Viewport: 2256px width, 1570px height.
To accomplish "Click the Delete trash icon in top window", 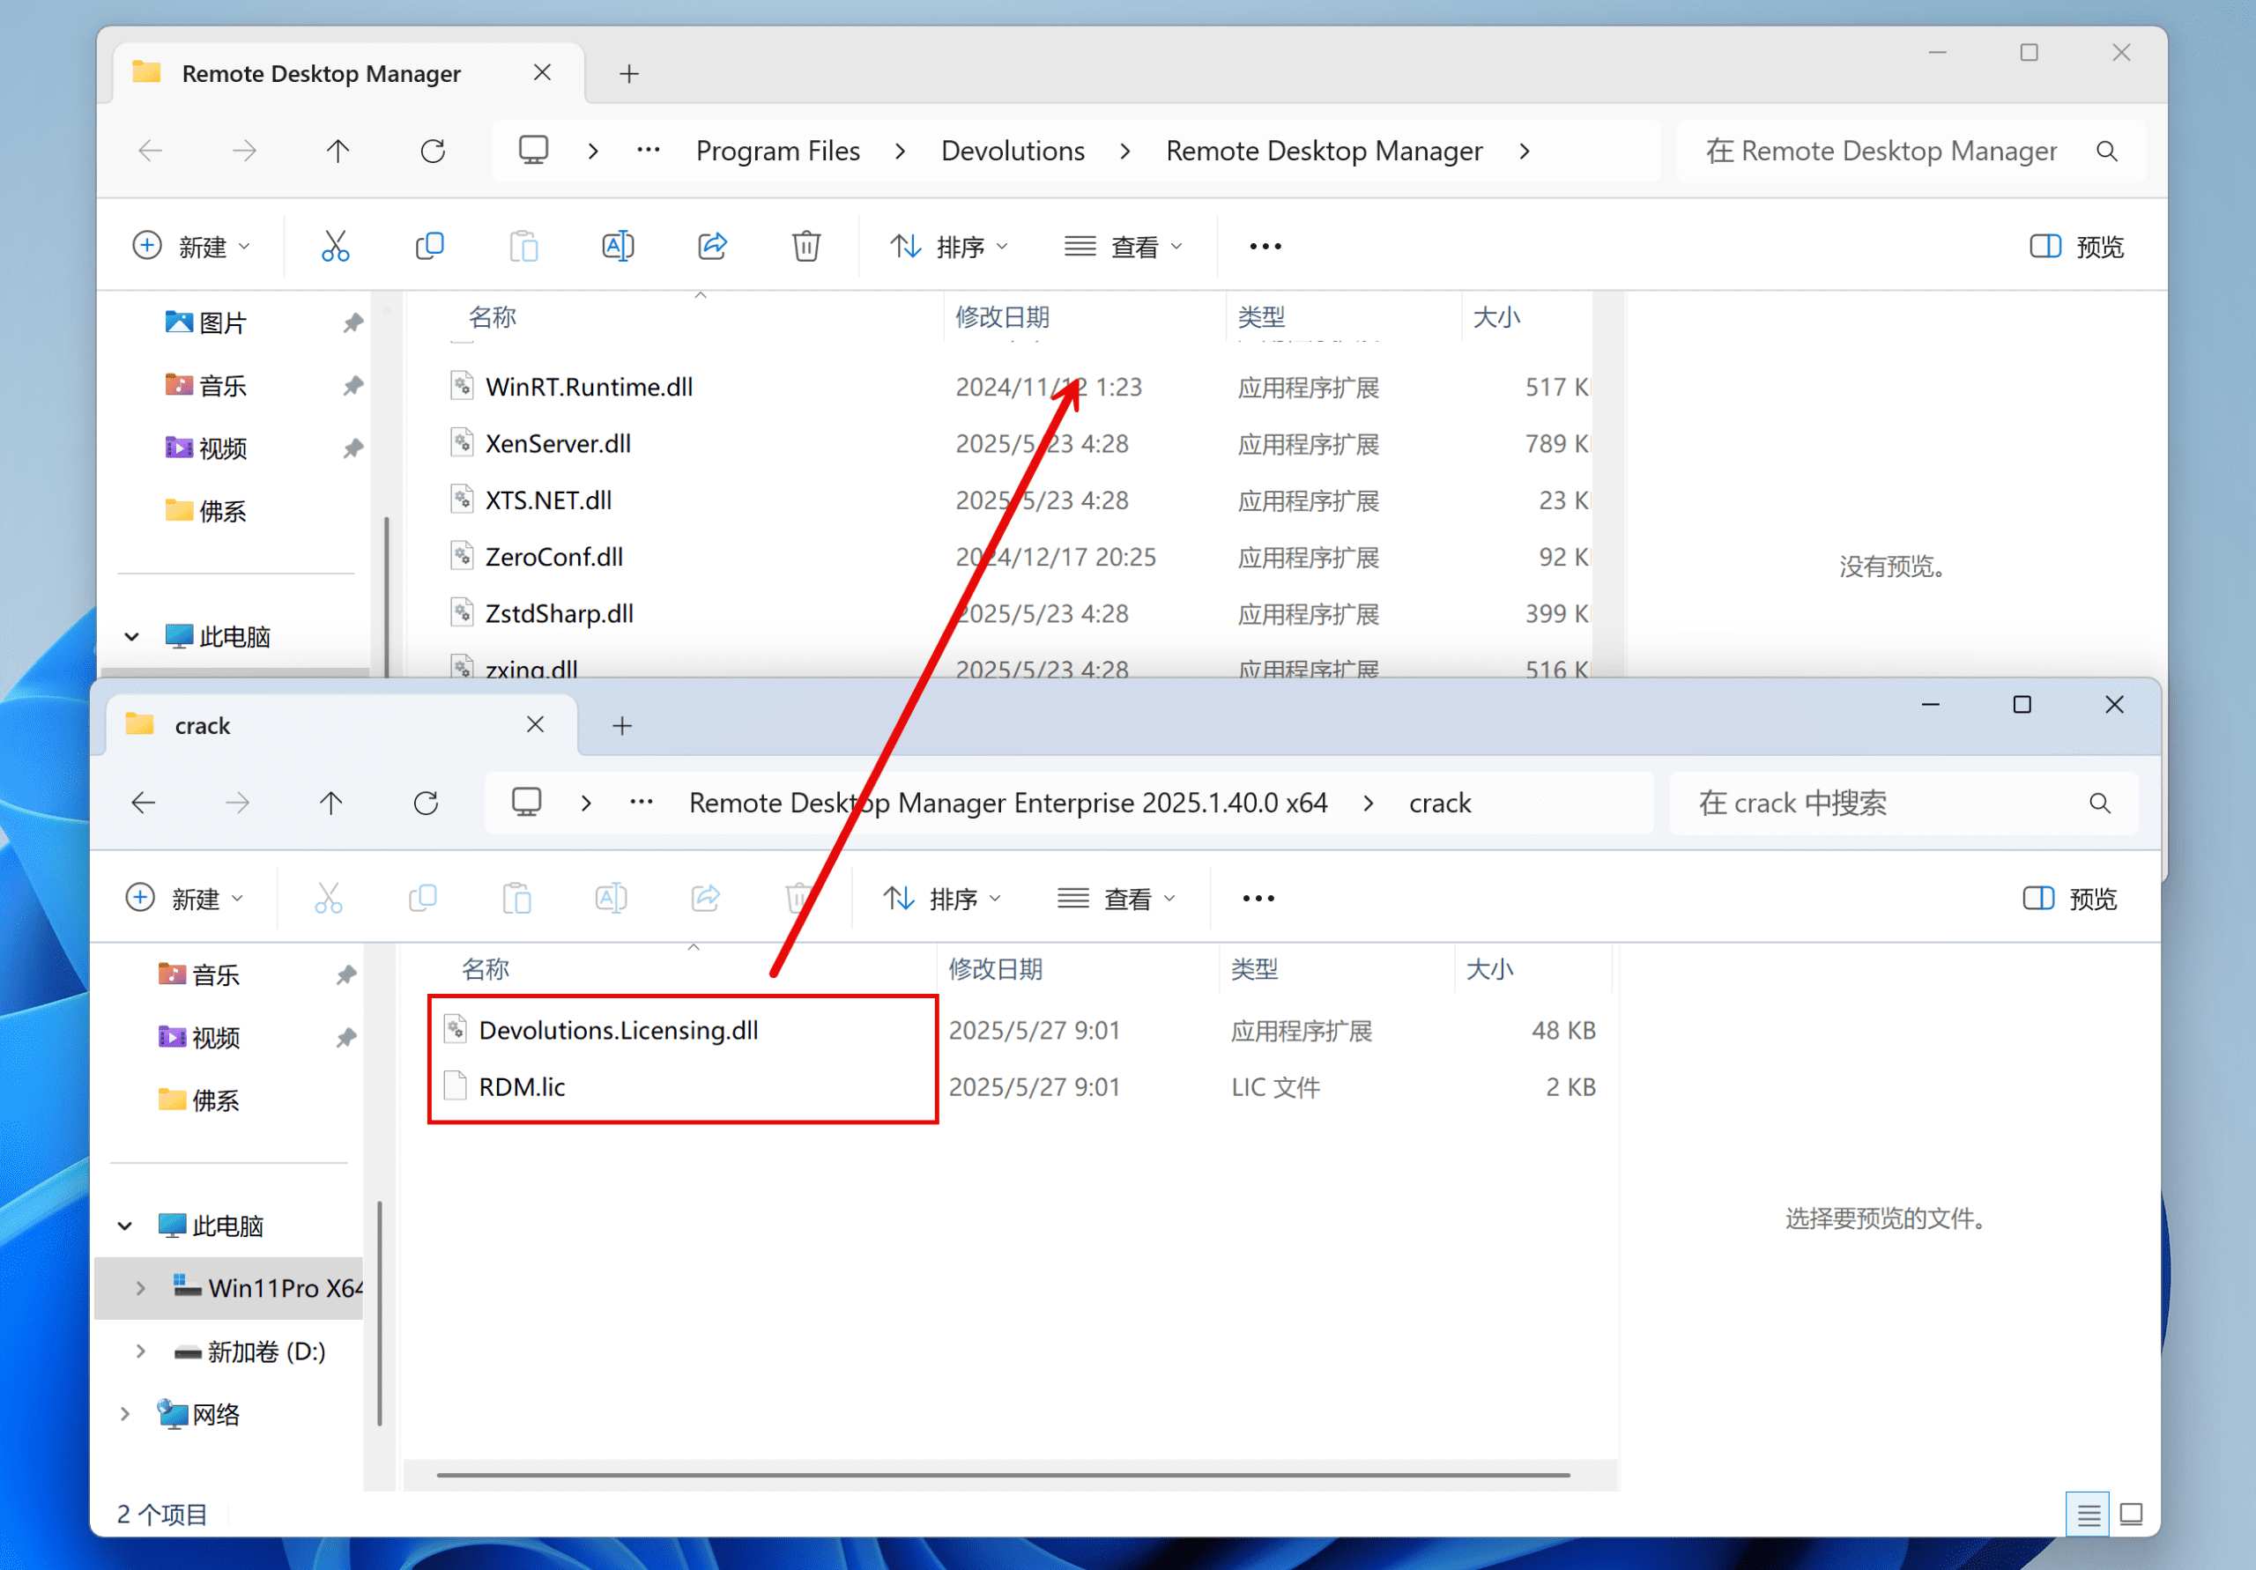I will [x=805, y=246].
